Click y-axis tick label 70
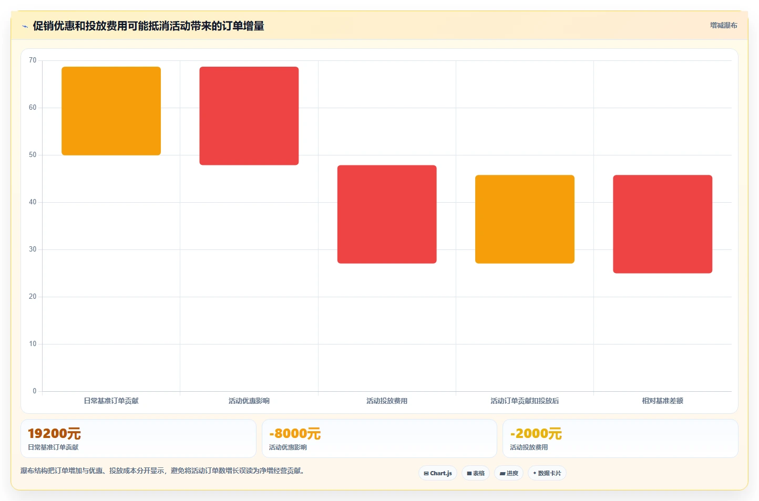The height and width of the screenshot is (501, 759). (x=33, y=60)
